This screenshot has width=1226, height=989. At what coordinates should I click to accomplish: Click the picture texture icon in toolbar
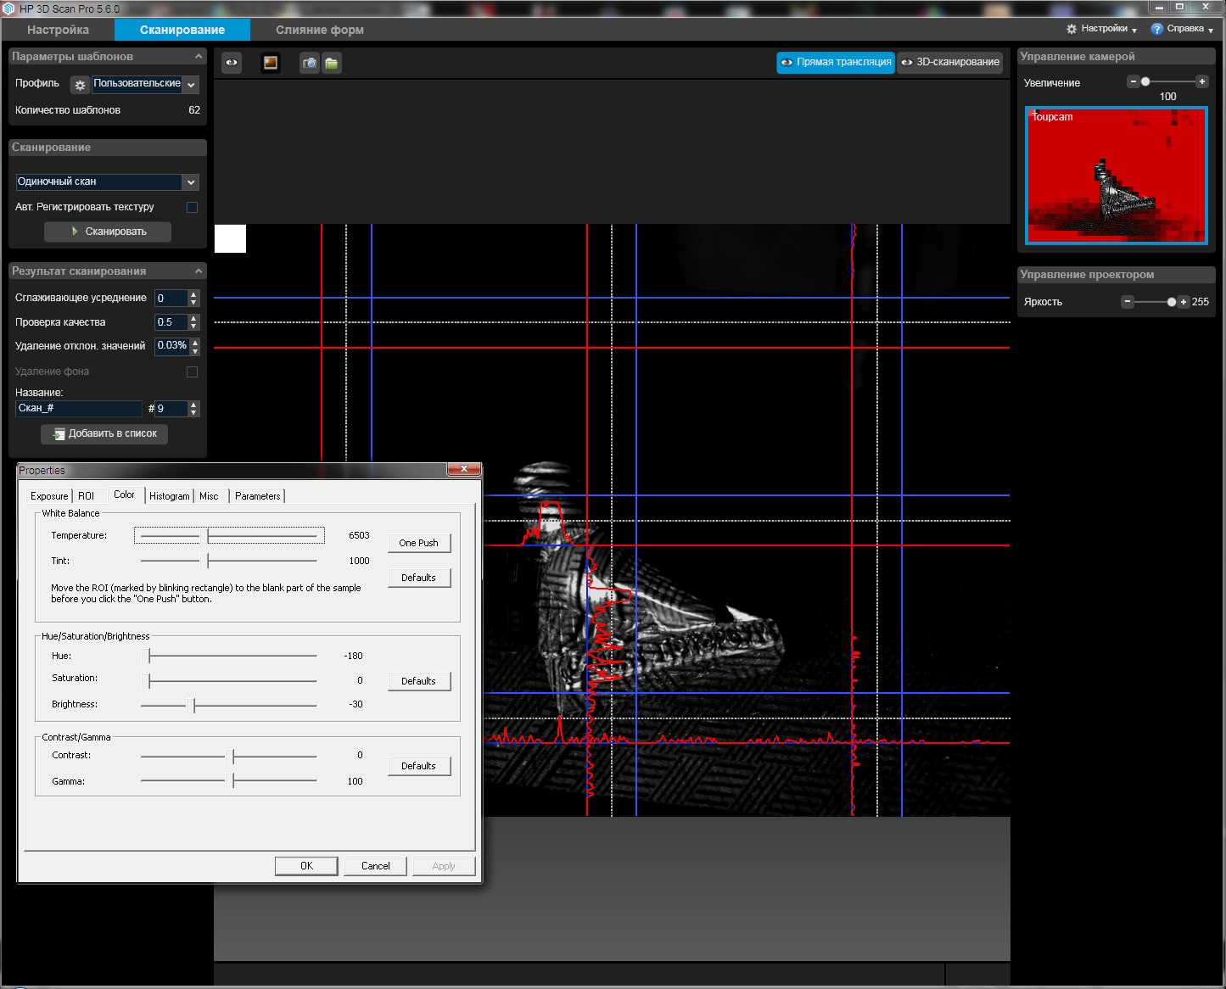(271, 63)
